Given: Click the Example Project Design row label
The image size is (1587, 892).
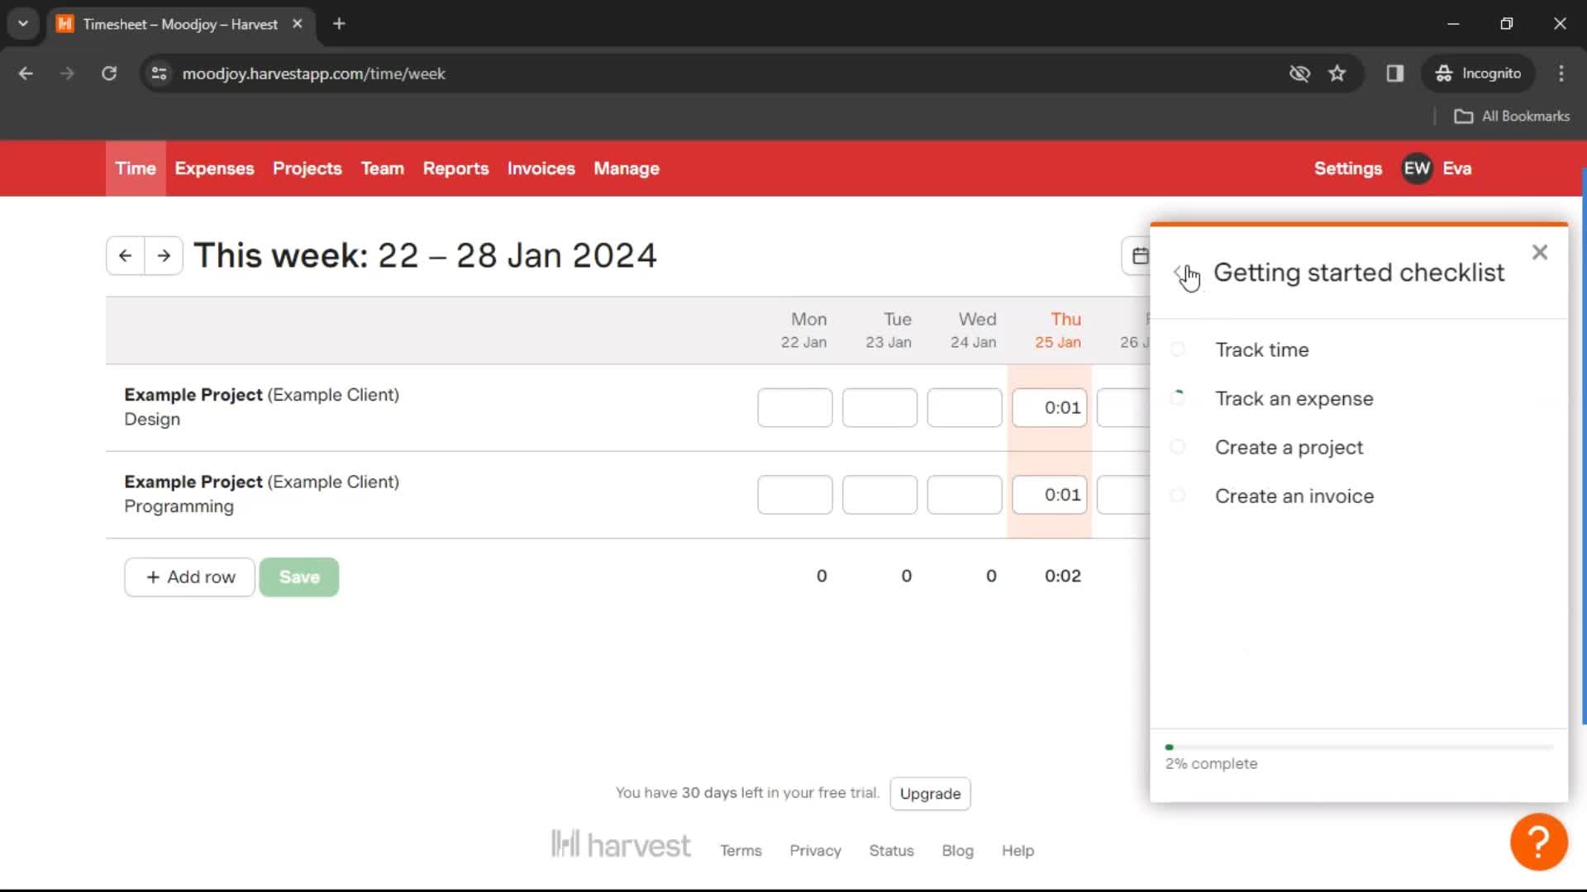Looking at the screenshot, I should (261, 407).
